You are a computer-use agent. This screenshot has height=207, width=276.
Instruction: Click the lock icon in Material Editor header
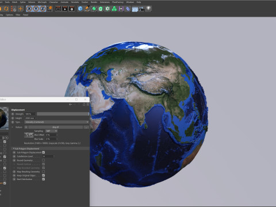84,105
